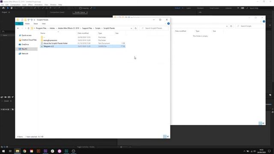Switch to Details view in ScriptUI Panels window

(165, 136)
